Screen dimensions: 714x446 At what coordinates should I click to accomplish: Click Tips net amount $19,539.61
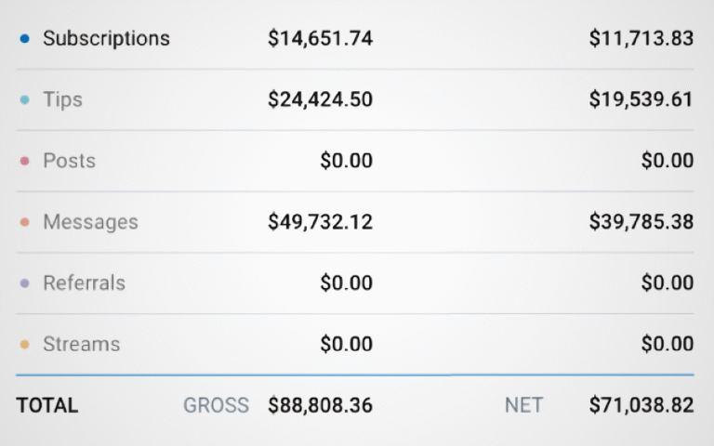tap(641, 99)
